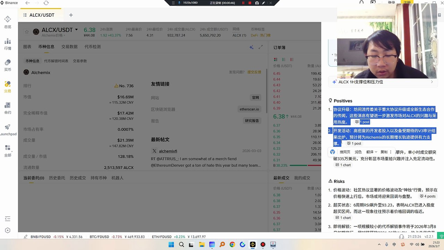Switch to the 交易数据 tab

coord(69,47)
